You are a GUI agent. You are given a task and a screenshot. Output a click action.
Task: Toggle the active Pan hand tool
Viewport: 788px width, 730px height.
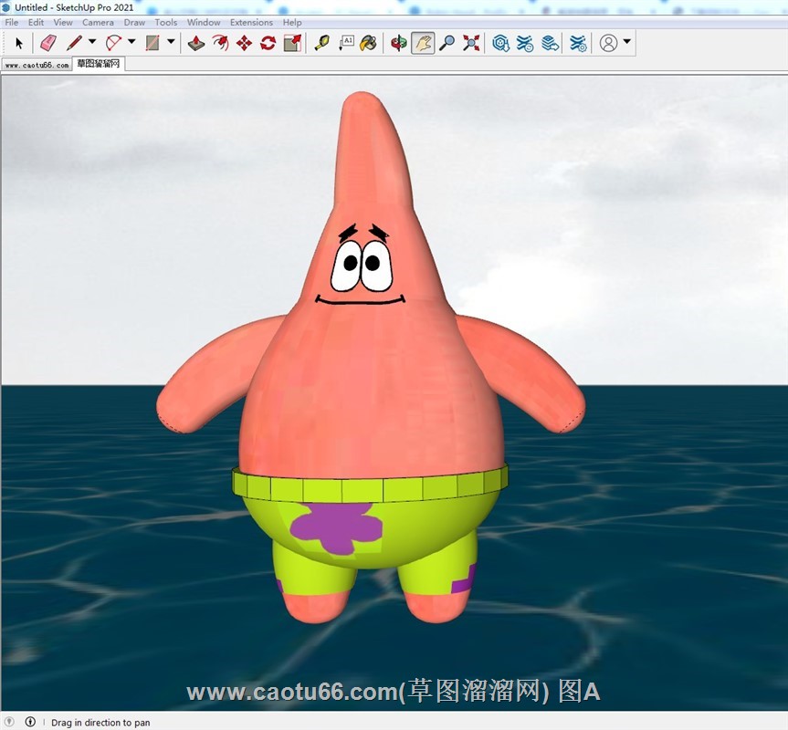pos(423,43)
